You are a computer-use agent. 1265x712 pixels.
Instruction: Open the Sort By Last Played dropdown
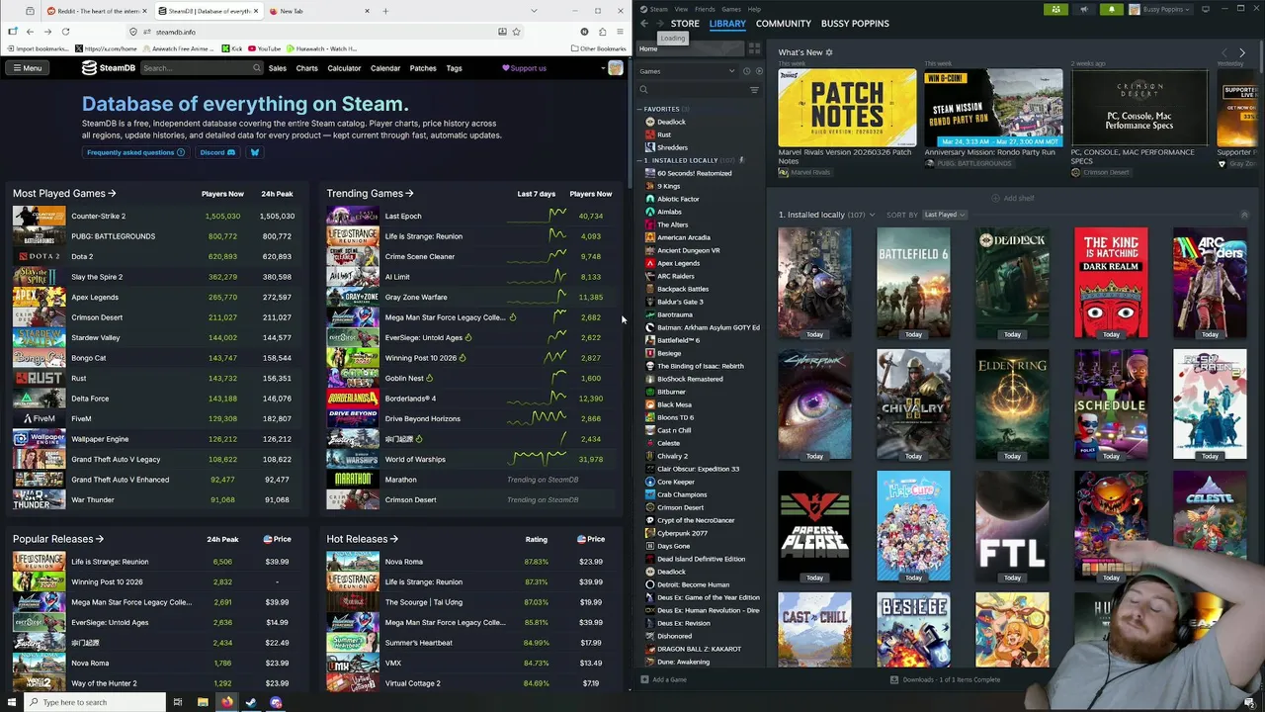[x=944, y=215]
